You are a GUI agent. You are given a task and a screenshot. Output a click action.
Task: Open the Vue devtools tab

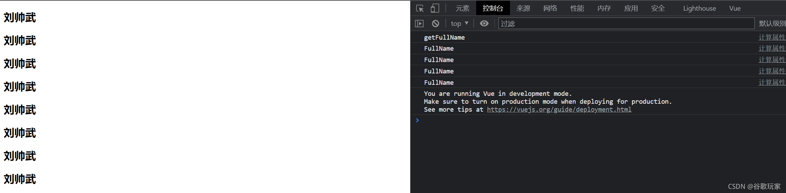point(735,8)
